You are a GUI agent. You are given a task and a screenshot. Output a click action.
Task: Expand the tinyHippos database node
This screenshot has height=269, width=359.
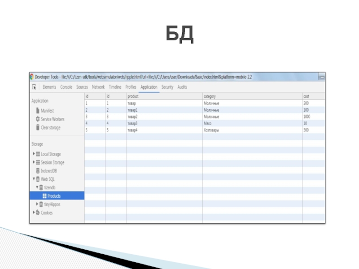pyautogui.click(x=37, y=204)
